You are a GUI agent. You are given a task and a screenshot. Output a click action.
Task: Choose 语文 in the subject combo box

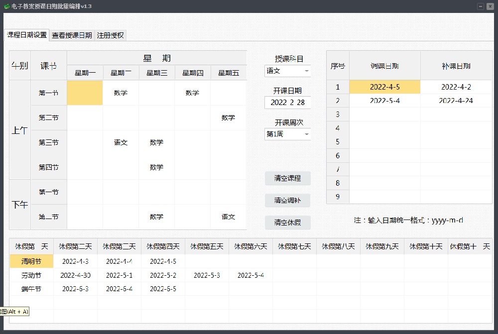284,71
